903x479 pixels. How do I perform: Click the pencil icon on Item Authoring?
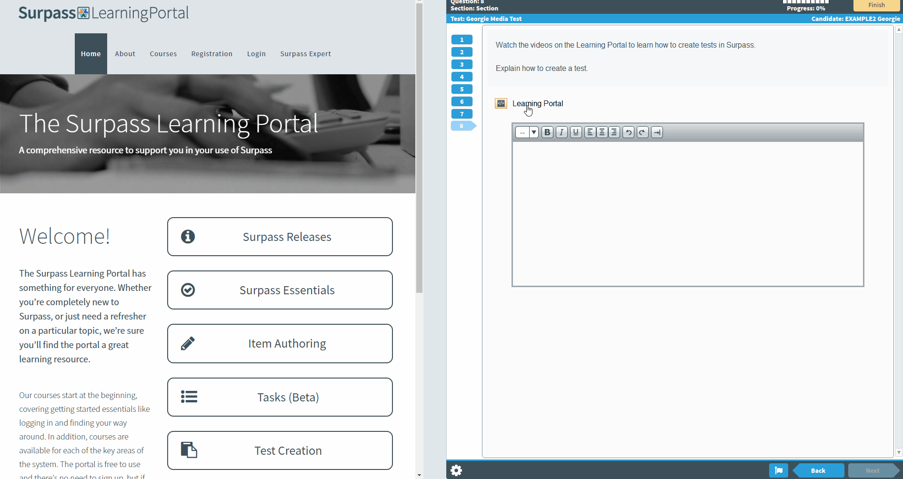click(188, 343)
